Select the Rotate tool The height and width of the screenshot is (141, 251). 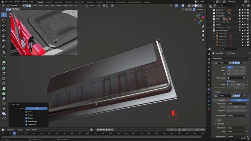[x=4, y=31]
